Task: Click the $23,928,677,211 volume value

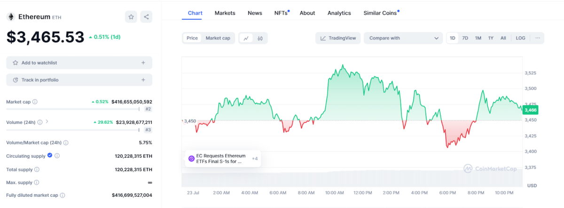Action: 134,122
